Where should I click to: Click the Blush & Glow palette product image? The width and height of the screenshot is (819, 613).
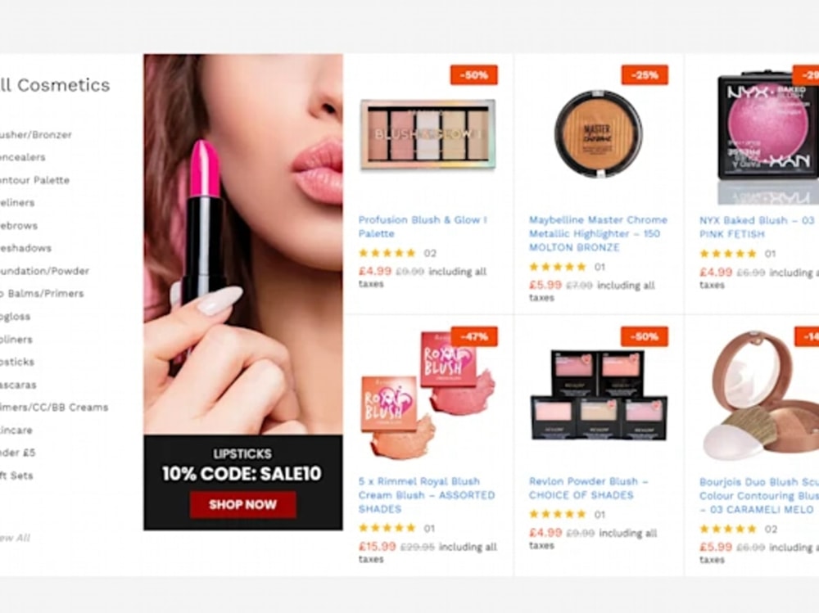tap(428, 135)
